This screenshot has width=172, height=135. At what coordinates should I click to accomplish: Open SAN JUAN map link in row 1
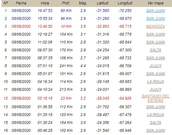click(156, 11)
